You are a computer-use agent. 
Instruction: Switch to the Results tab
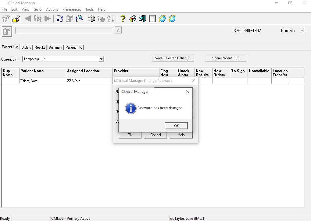pyautogui.click(x=40, y=47)
